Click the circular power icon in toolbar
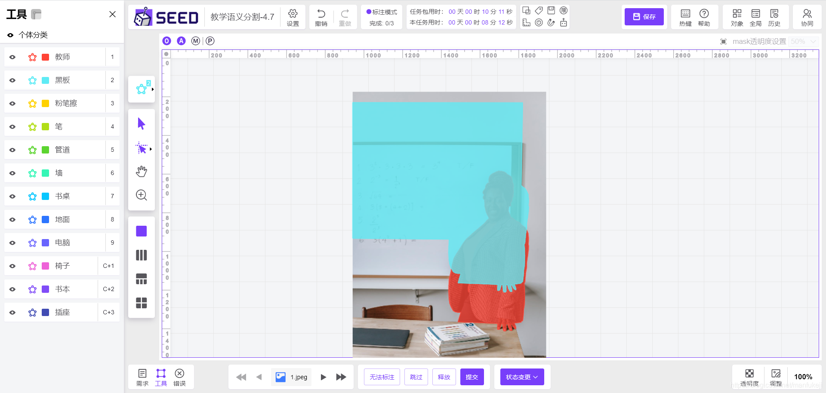826x393 pixels. [539, 23]
